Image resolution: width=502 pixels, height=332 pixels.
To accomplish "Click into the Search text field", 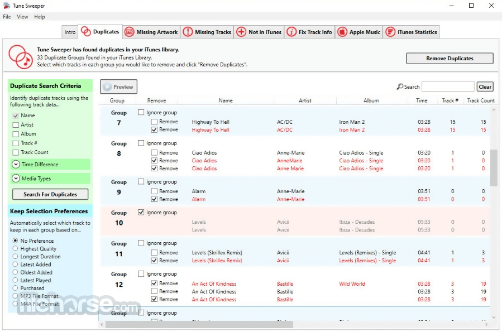I will (x=448, y=86).
